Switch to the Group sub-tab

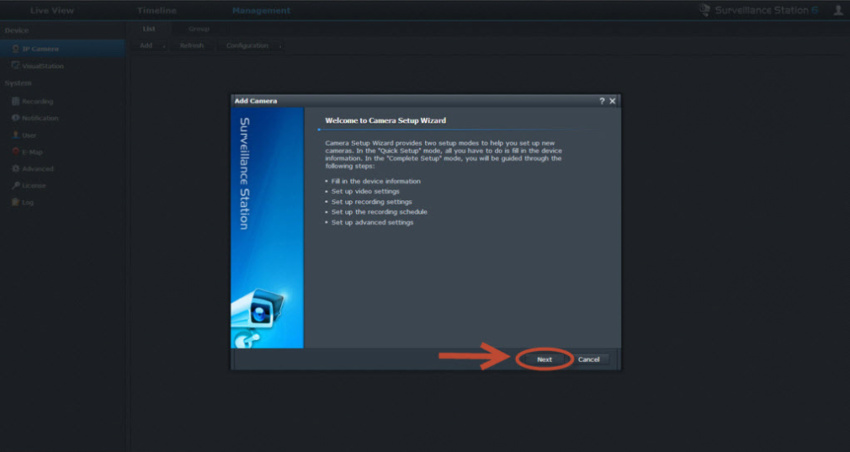tap(199, 29)
